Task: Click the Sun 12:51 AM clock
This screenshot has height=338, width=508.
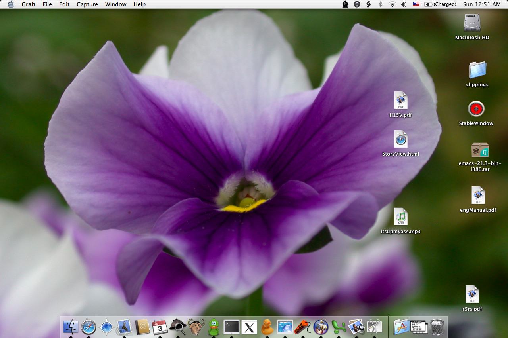Action: (x=482, y=4)
